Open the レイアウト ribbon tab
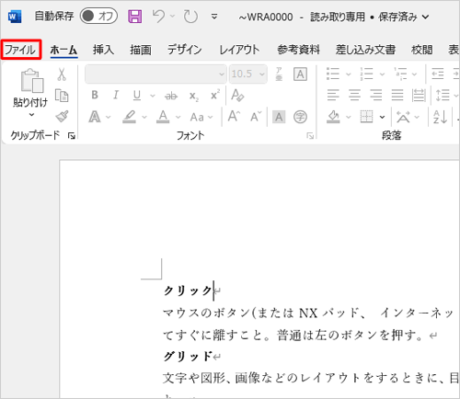 point(239,50)
